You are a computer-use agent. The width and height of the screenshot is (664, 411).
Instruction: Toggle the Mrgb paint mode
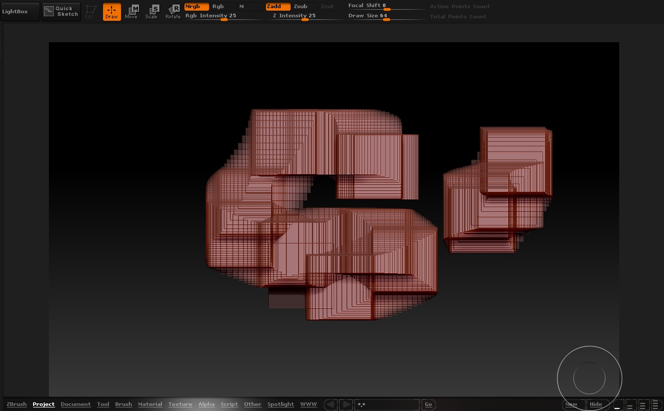(x=197, y=7)
